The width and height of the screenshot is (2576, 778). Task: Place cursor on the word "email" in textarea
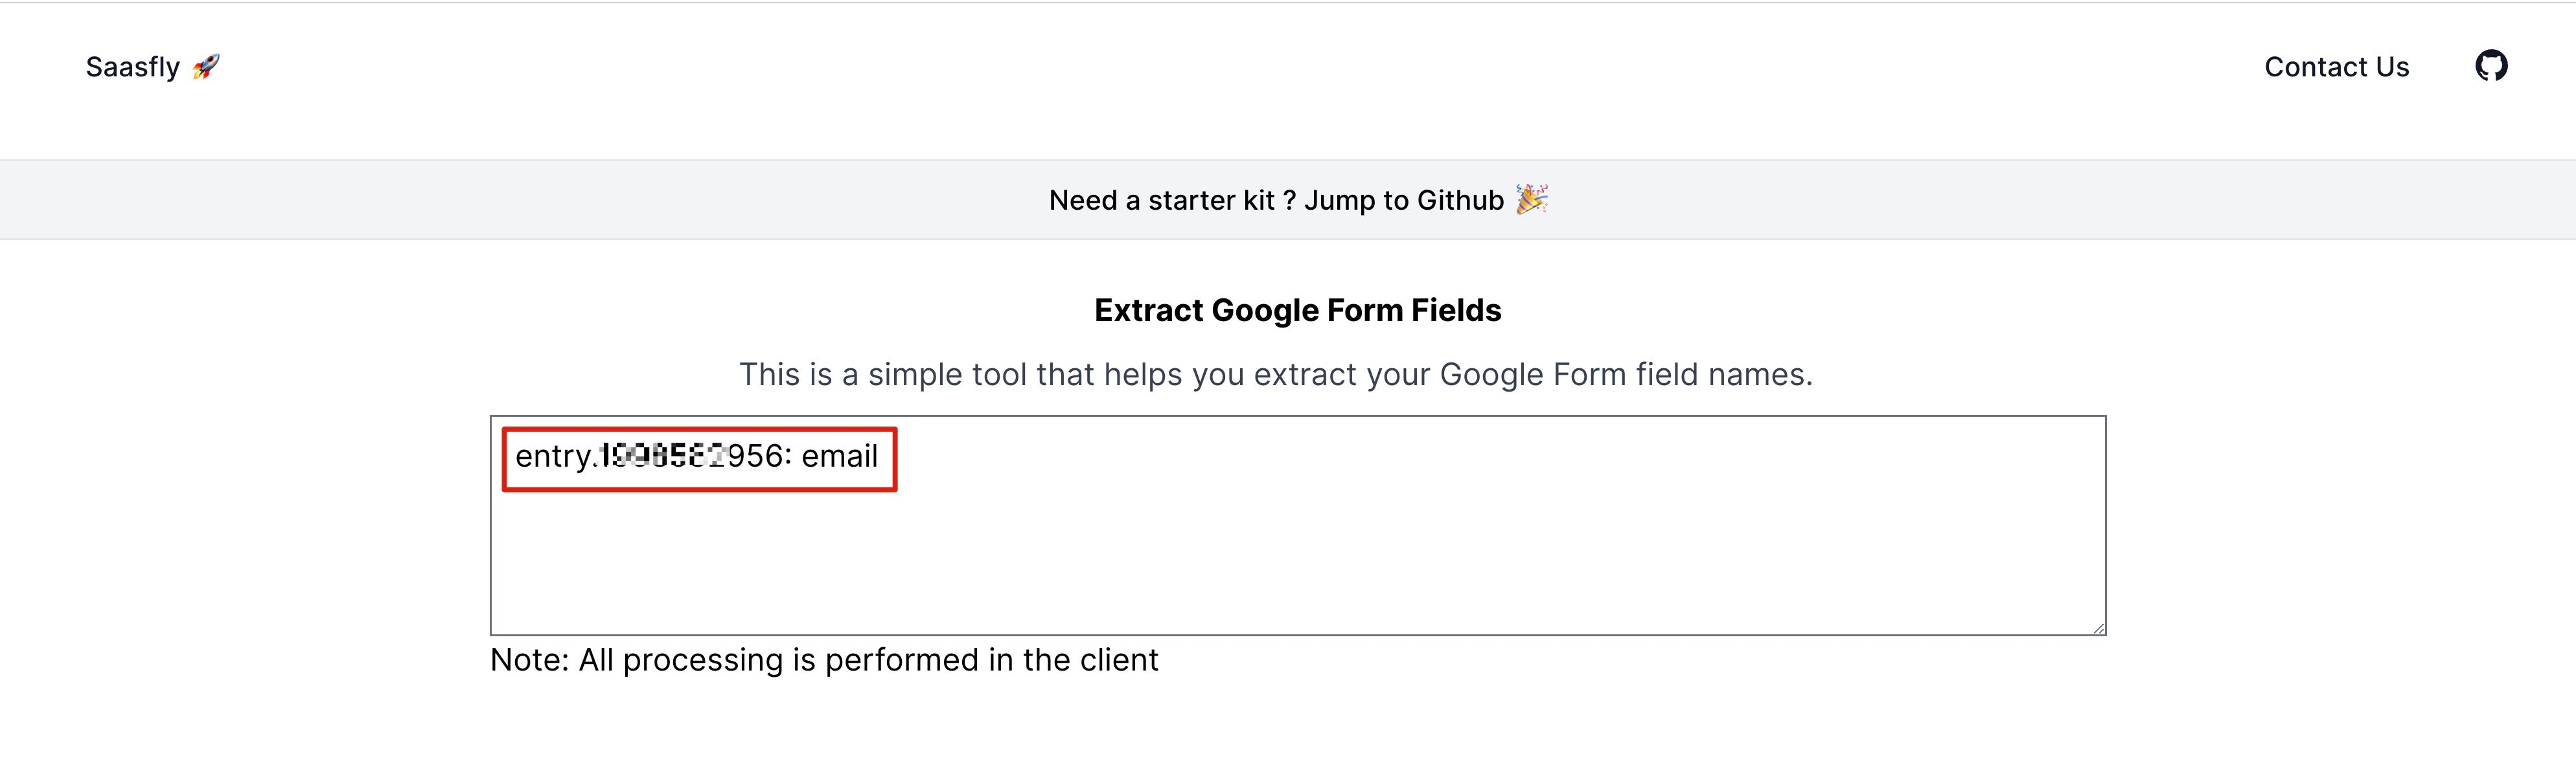pyautogui.click(x=839, y=456)
